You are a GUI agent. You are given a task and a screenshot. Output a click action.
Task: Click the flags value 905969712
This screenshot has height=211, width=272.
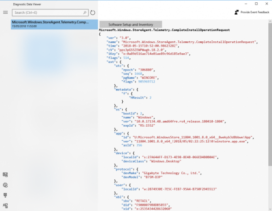click(x=147, y=82)
